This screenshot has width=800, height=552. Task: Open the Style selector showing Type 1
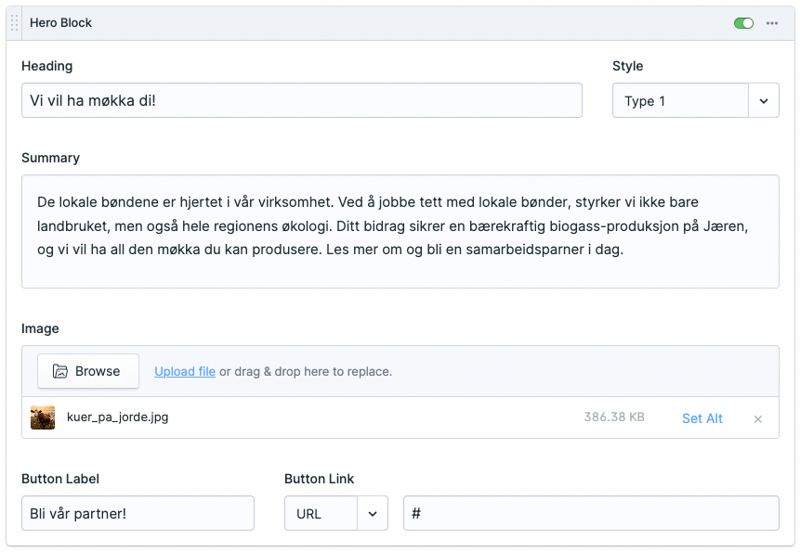680,101
